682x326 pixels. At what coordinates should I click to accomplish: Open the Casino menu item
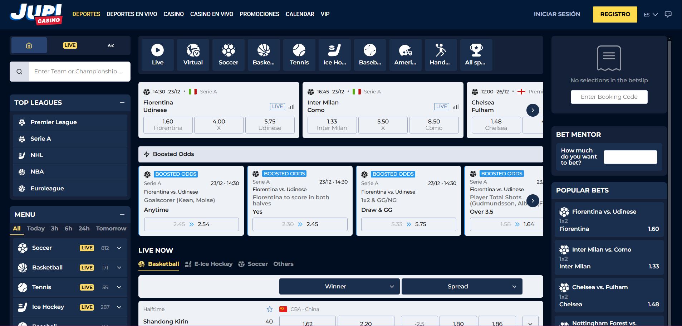click(173, 14)
